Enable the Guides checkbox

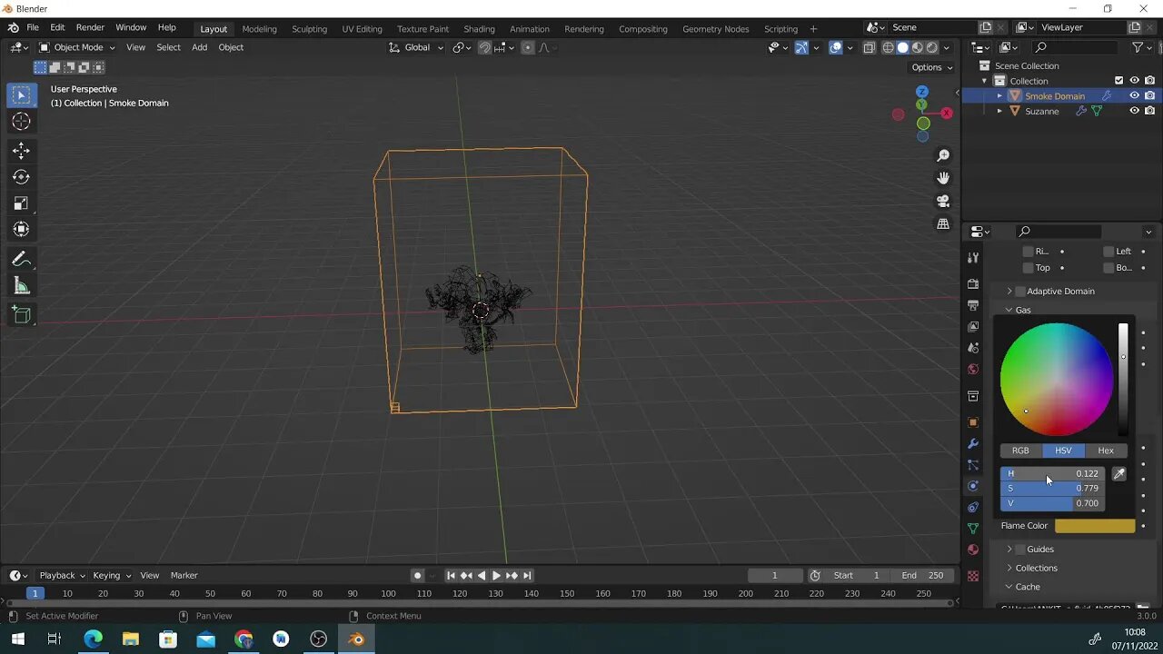point(1019,550)
